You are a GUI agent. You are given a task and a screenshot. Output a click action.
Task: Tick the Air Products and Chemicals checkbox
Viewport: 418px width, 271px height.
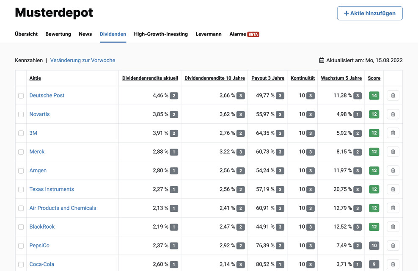click(x=21, y=208)
